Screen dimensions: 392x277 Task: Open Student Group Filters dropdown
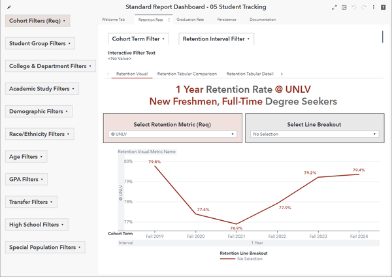[40, 44]
